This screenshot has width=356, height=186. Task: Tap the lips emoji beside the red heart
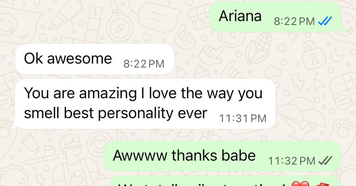click(x=323, y=184)
